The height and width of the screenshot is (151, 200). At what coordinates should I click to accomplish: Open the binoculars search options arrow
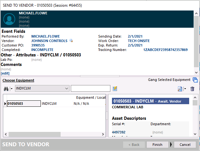coord(11,89)
